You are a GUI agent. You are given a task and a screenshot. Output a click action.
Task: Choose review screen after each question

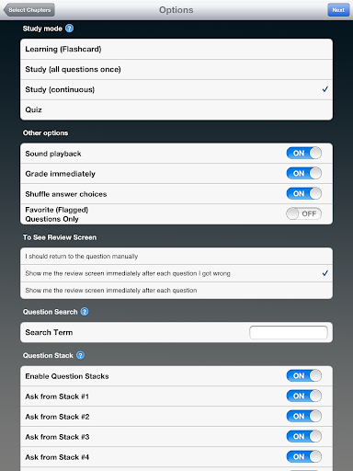tap(176, 291)
